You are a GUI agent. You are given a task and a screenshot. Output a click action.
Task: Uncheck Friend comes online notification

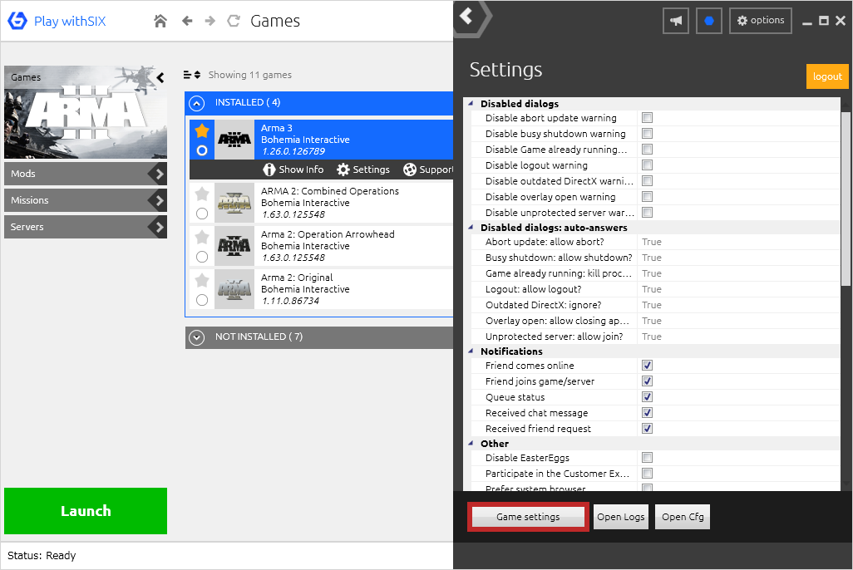click(647, 365)
